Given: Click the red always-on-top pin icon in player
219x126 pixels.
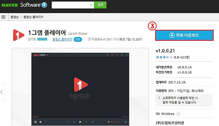Looking at the screenshot, I should coord(112,55).
